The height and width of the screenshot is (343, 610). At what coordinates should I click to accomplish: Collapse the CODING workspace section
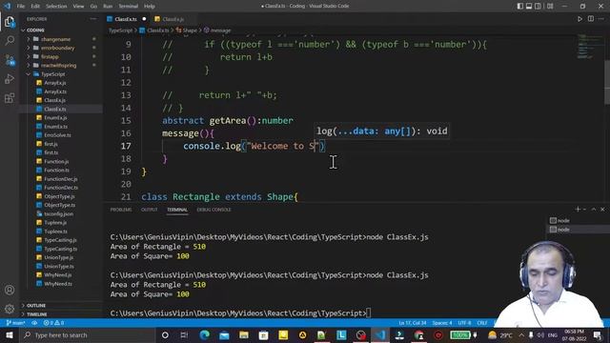click(x=35, y=30)
